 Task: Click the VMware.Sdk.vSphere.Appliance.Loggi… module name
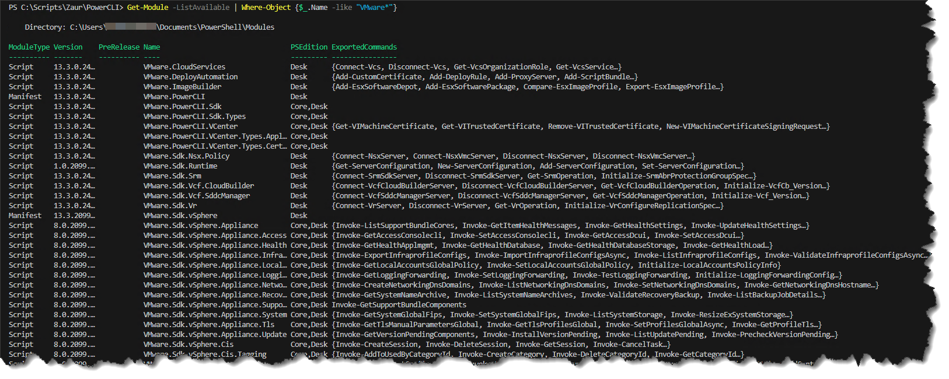point(215,275)
